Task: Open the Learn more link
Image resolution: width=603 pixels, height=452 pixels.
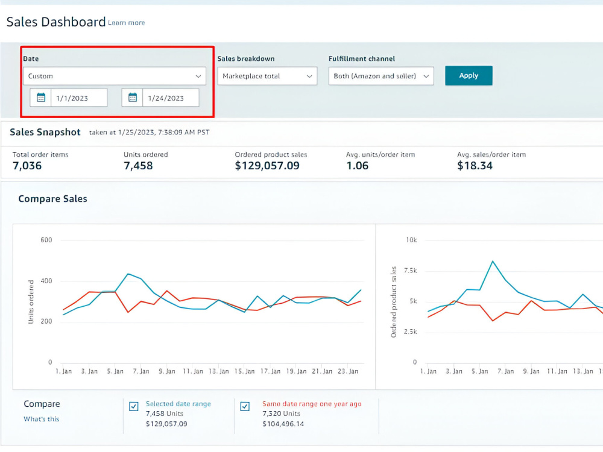Action: pyautogui.click(x=126, y=23)
